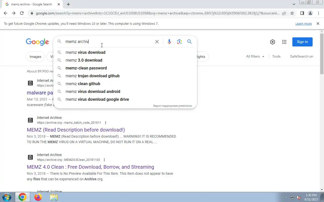
Task: Open MEMZ 4.0 Clean result link
Action: point(90,167)
